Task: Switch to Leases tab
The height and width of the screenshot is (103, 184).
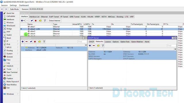Action: coord(108,42)
